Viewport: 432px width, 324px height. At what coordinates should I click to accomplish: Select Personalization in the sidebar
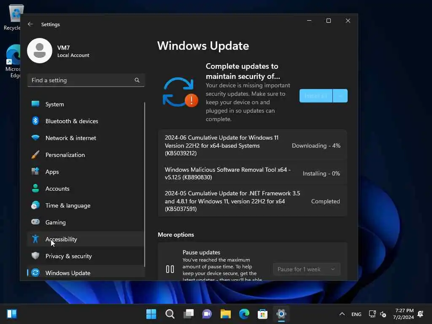pos(86,155)
